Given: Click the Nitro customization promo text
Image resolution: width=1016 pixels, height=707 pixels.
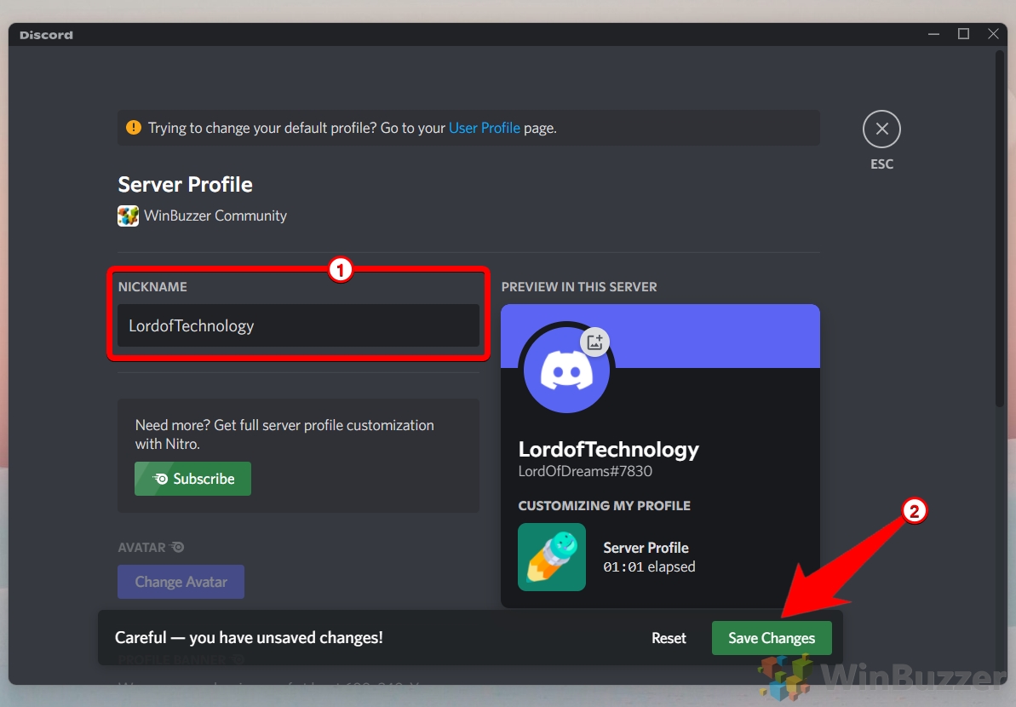Looking at the screenshot, I should click(x=284, y=434).
